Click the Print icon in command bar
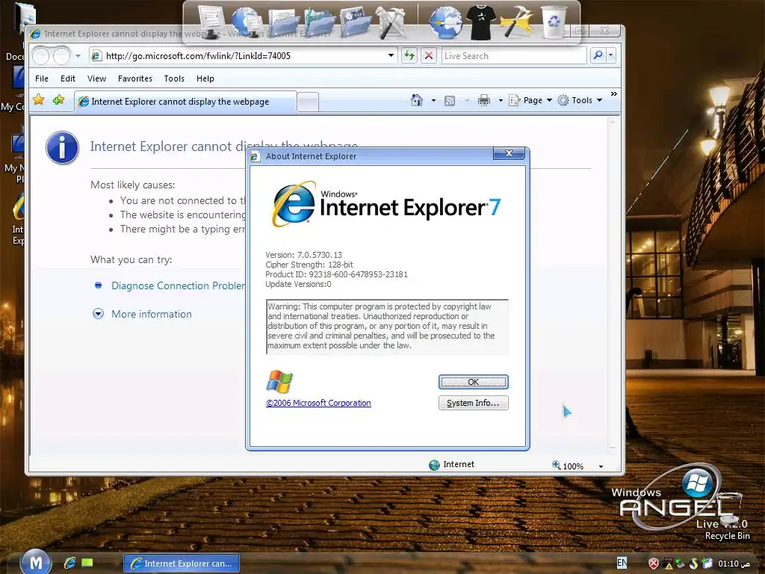 coord(484,101)
